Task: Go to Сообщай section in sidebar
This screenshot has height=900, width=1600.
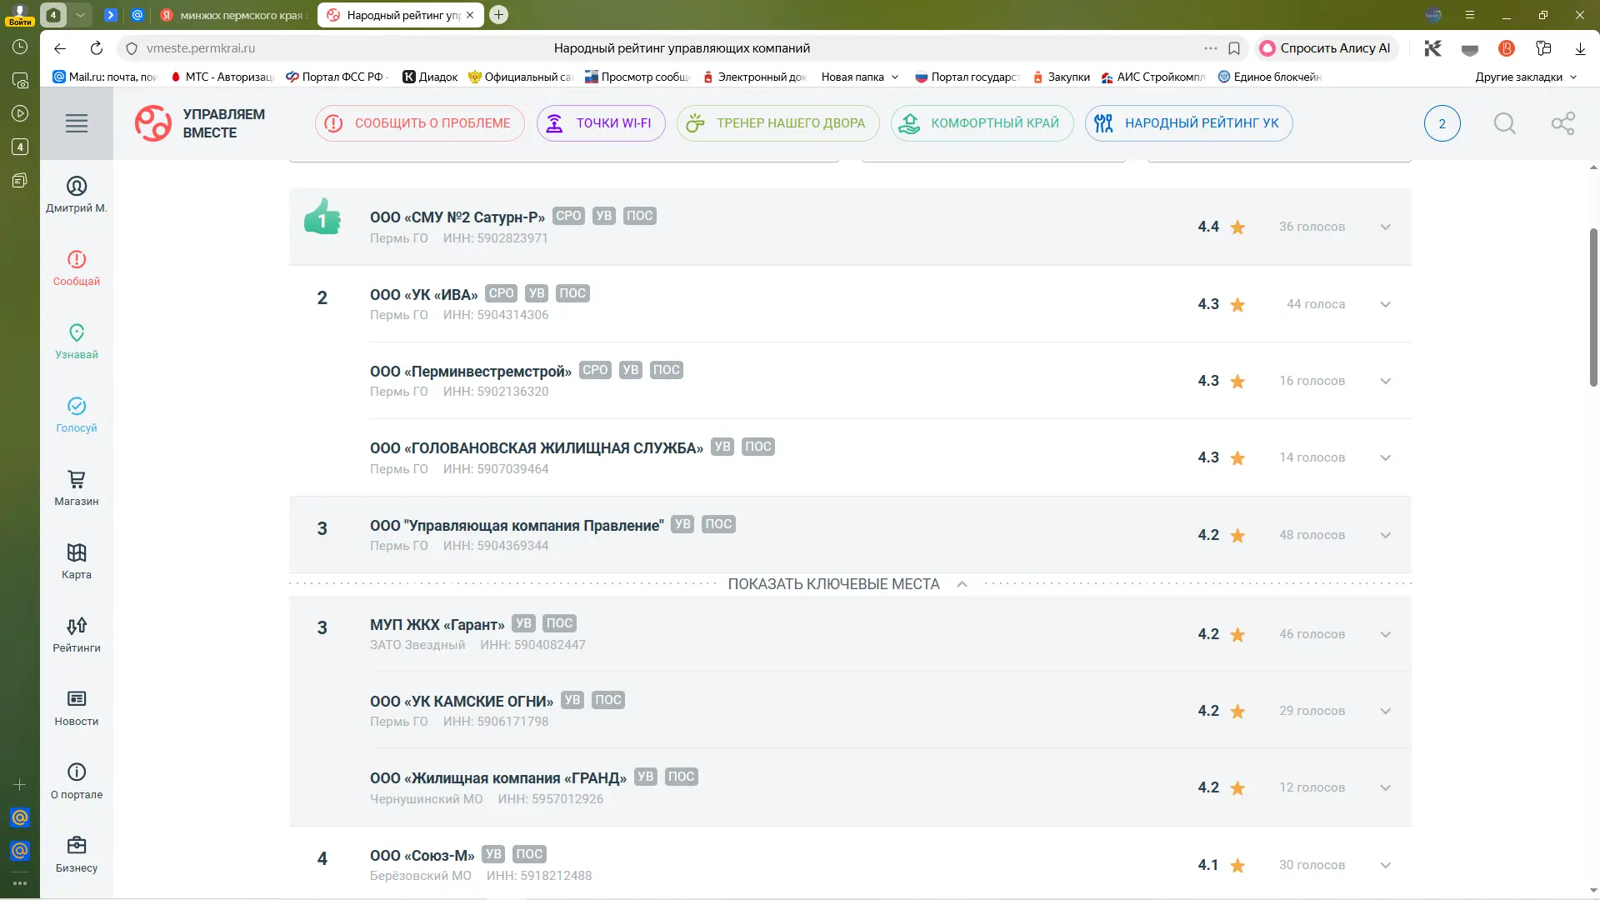Action: [77, 268]
